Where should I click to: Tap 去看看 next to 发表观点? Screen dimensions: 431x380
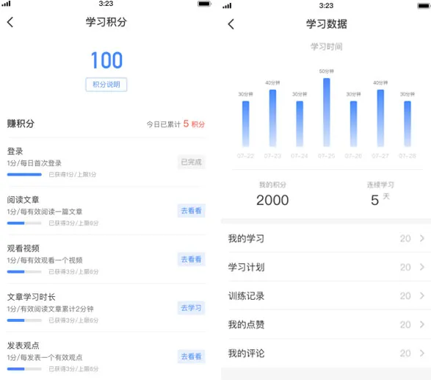[192, 356]
